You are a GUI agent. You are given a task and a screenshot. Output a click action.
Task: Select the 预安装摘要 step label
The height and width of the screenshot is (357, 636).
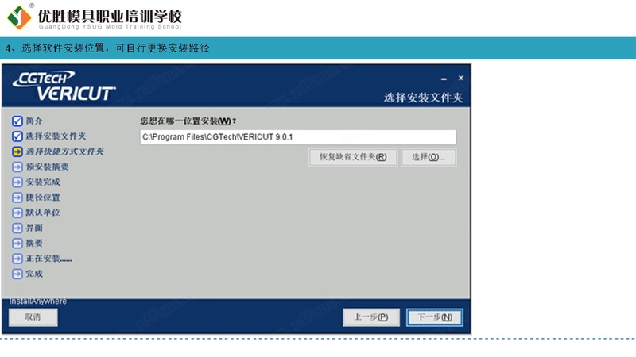pos(48,167)
